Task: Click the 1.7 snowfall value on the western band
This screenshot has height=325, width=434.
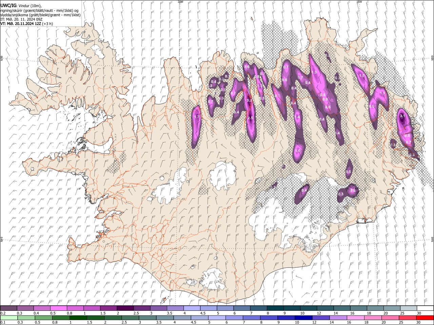Action: [197, 117]
